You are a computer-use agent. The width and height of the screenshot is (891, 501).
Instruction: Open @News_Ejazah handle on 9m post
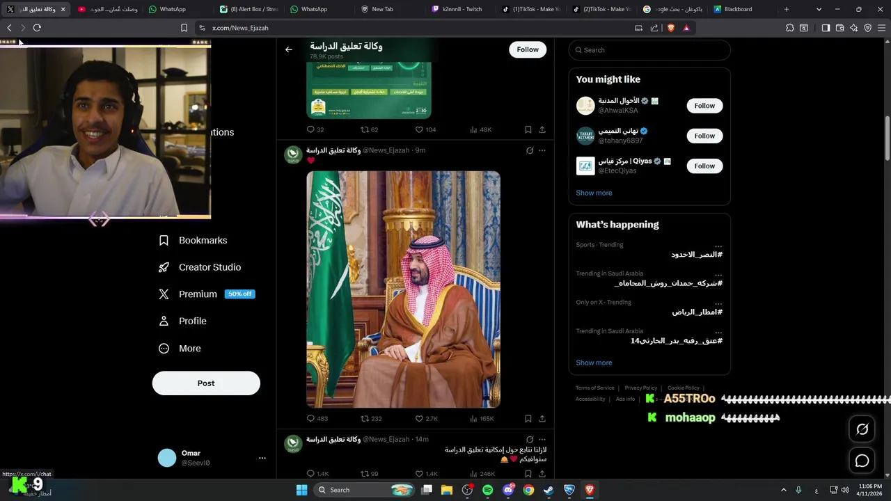coord(386,150)
